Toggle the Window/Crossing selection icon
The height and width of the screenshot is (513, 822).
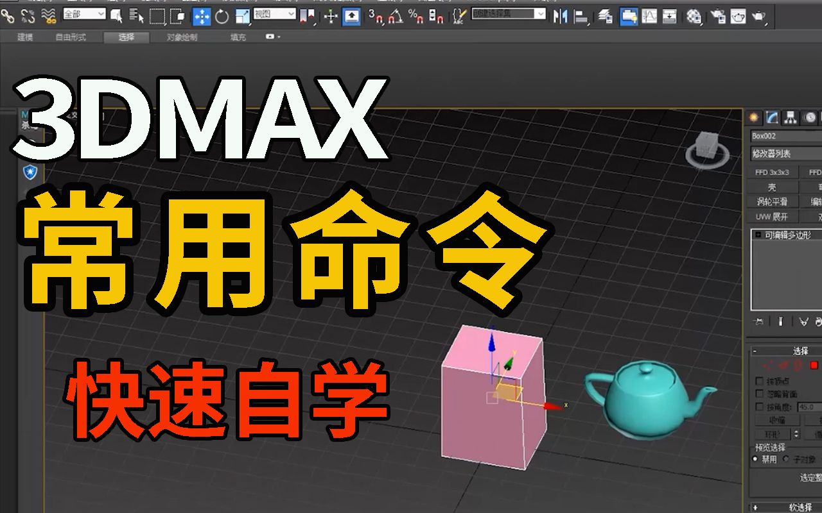[178, 15]
